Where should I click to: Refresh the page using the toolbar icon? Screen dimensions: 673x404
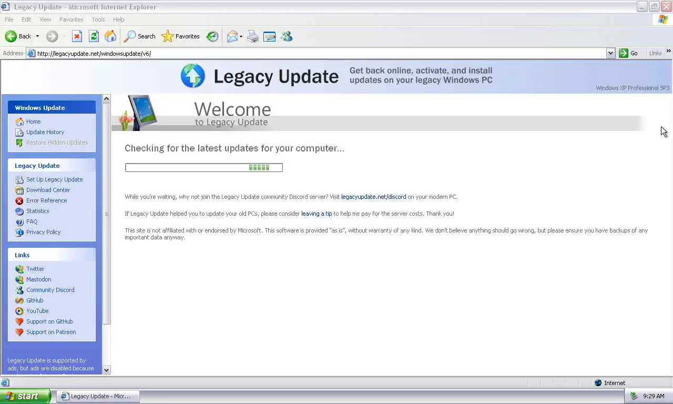pyautogui.click(x=94, y=36)
